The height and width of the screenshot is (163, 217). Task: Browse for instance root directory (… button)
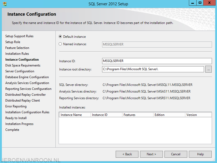click(x=209, y=69)
